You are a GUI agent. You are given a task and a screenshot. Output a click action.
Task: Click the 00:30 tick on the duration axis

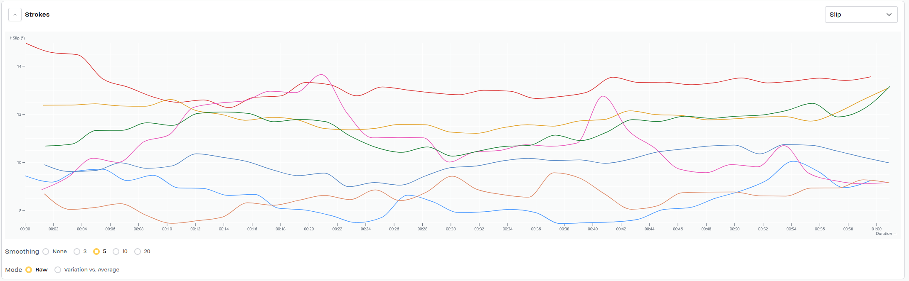[451, 229]
